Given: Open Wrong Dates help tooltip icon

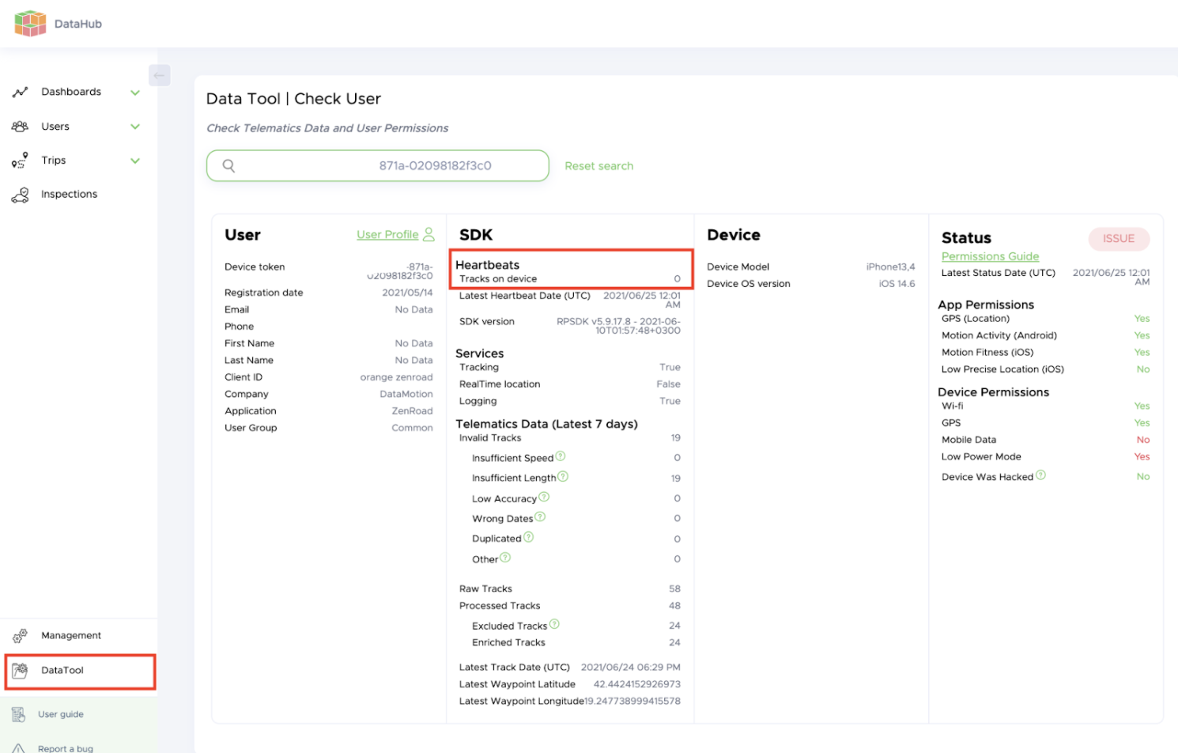Looking at the screenshot, I should (540, 517).
